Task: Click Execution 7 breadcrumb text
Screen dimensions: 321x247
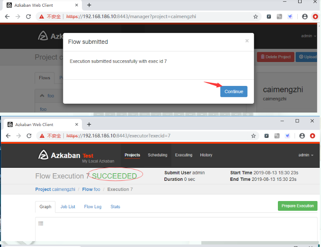Action: (120, 189)
